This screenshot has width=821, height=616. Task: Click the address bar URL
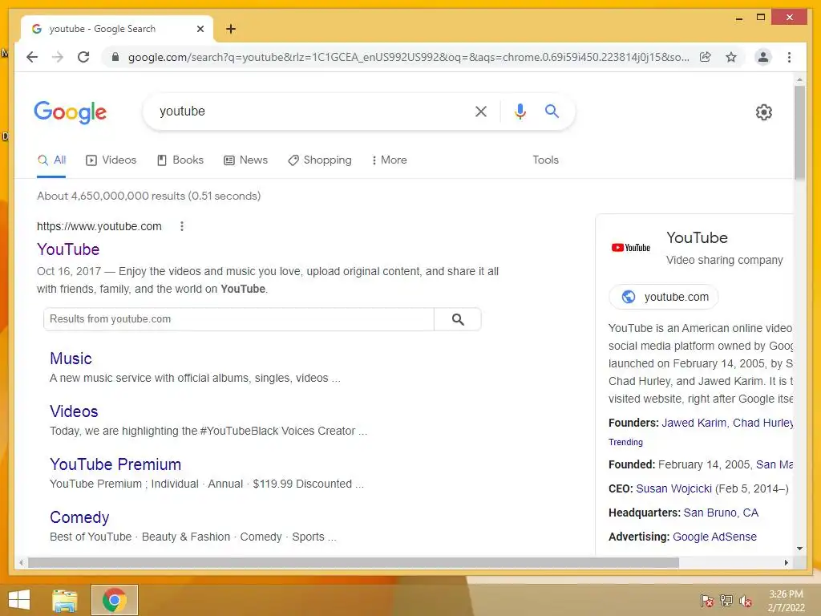click(x=408, y=57)
